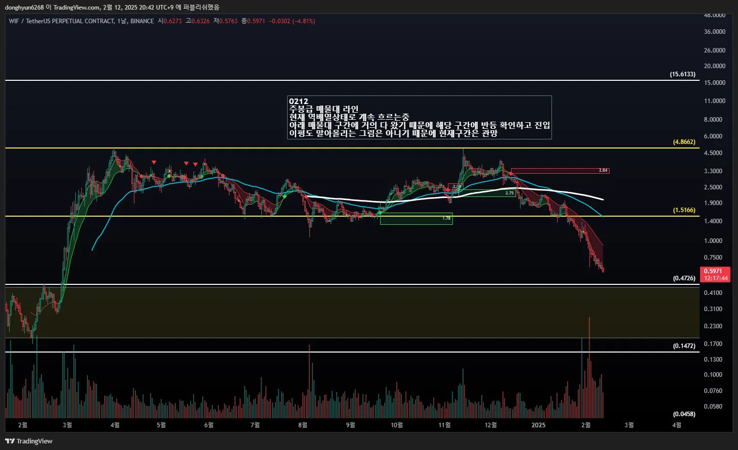Select the green box labeled 1.78

pos(416,219)
